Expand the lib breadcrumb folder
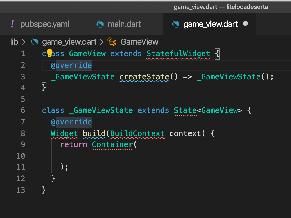This screenshot has height=218, width=291. [x=14, y=42]
